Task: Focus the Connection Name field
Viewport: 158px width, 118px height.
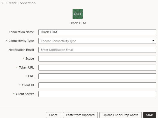Action: (x=97, y=32)
